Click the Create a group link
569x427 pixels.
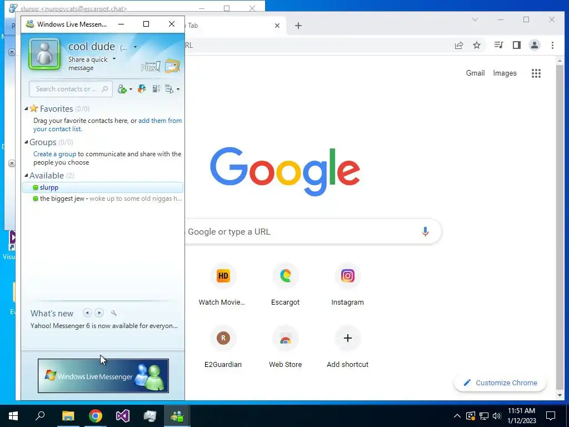[x=55, y=154]
